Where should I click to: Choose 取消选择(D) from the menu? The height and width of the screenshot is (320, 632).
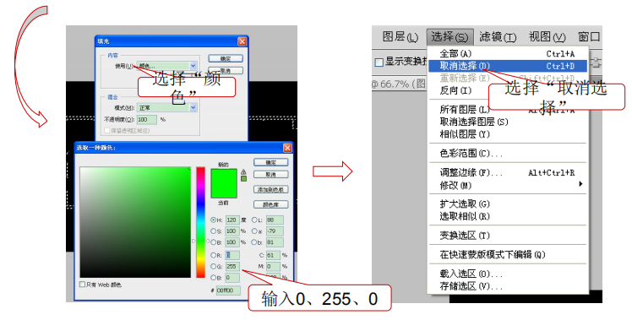coord(508,66)
